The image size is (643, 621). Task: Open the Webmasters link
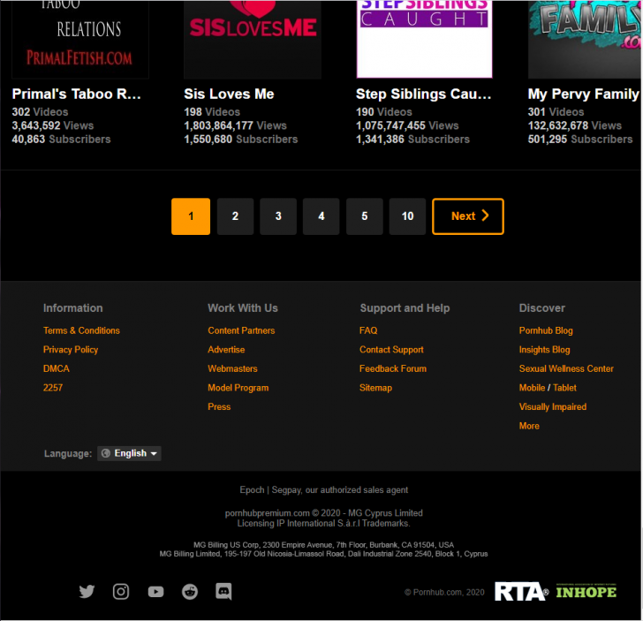point(232,368)
